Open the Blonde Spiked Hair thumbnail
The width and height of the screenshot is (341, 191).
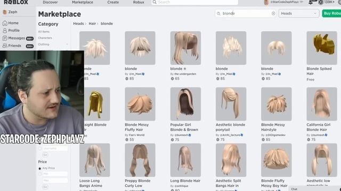(322, 48)
